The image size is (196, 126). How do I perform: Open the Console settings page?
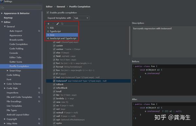(x=14, y=53)
